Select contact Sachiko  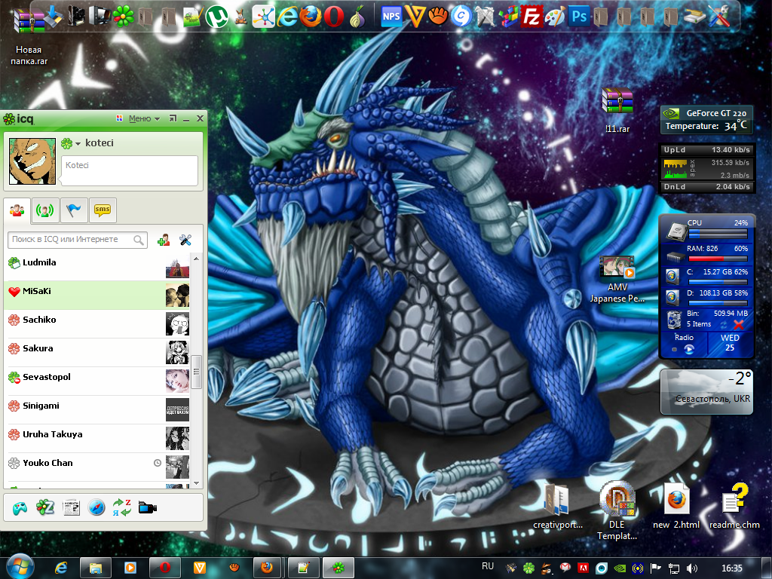tap(97, 323)
